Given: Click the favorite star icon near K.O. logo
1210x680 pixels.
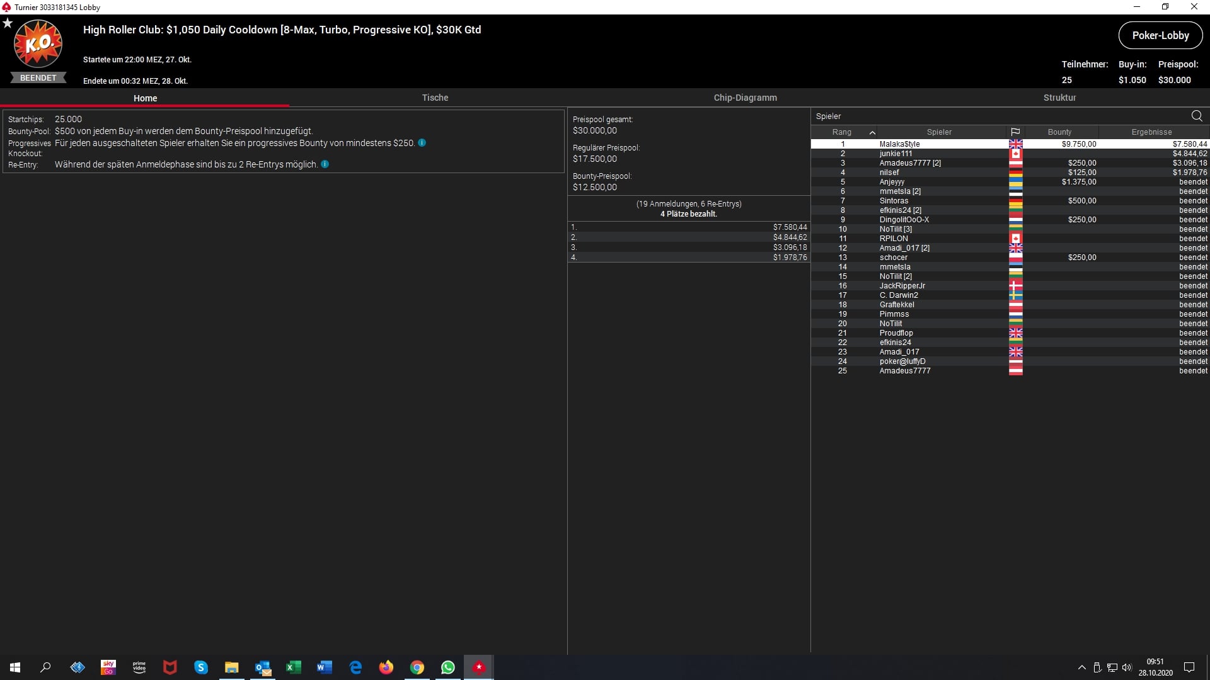Looking at the screenshot, I should pos(8,23).
